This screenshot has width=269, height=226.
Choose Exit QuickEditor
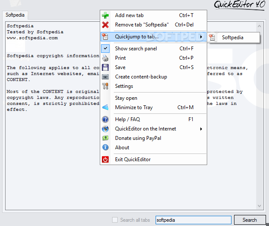click(x=153, y=159)
